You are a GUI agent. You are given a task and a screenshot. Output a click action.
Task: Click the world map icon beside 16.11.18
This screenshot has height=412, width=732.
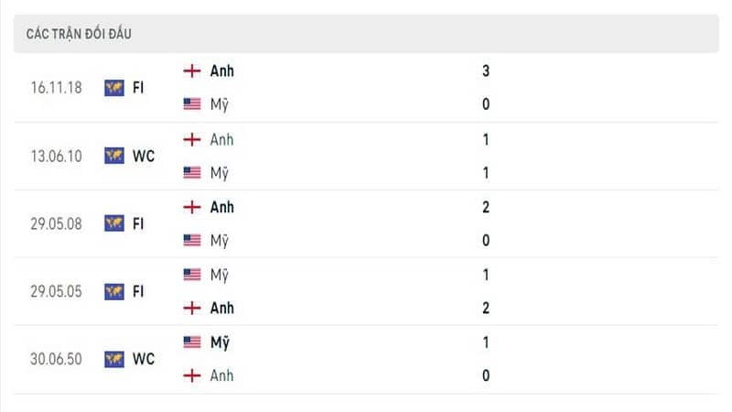[x=114, y=88]
